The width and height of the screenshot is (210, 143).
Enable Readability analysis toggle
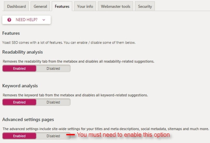click(x=19, y=68)
